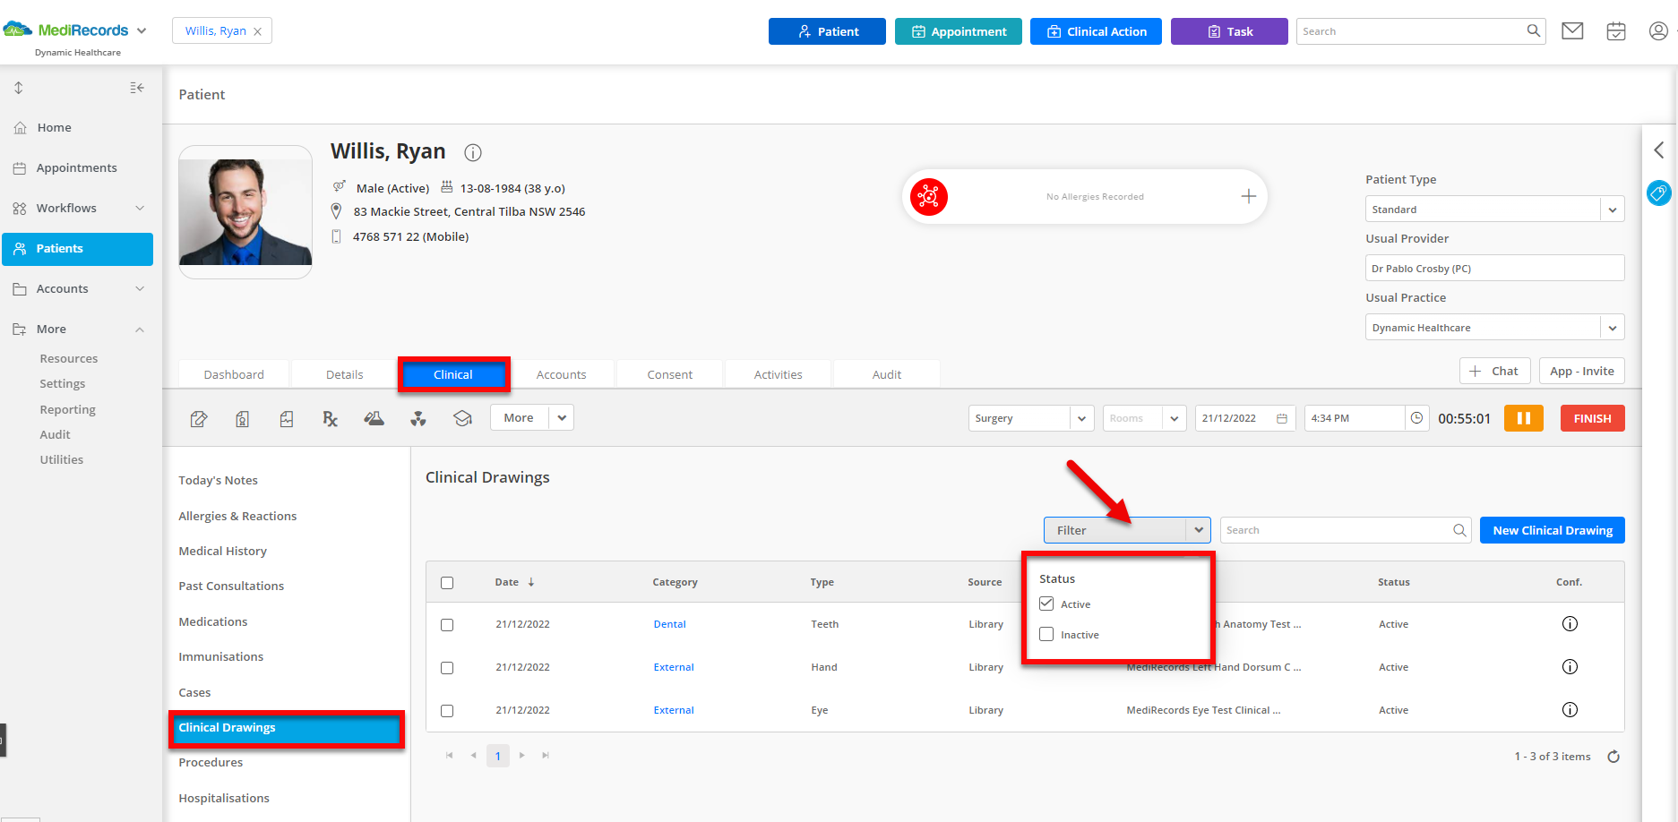This screenshot has height=822, width=1678.
Task: Open Medical History in clinical menu
Action: click(223, 551)
